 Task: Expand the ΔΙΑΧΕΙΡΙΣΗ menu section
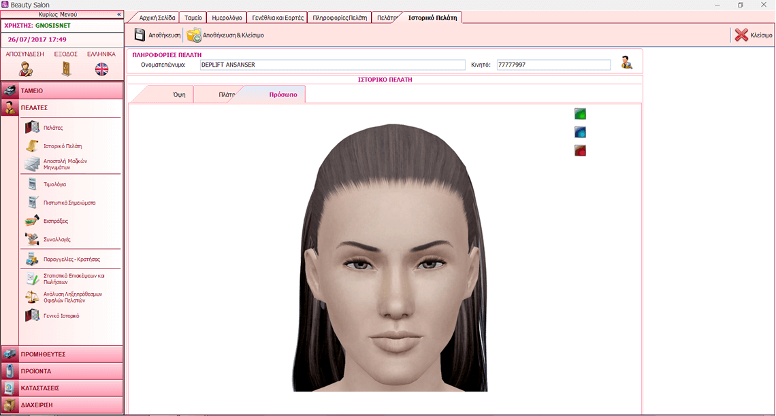point(62,404)
